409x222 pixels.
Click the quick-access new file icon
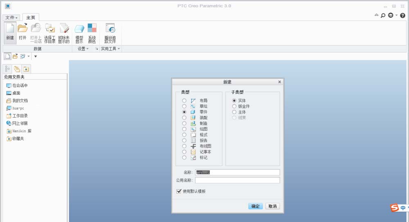7,56
